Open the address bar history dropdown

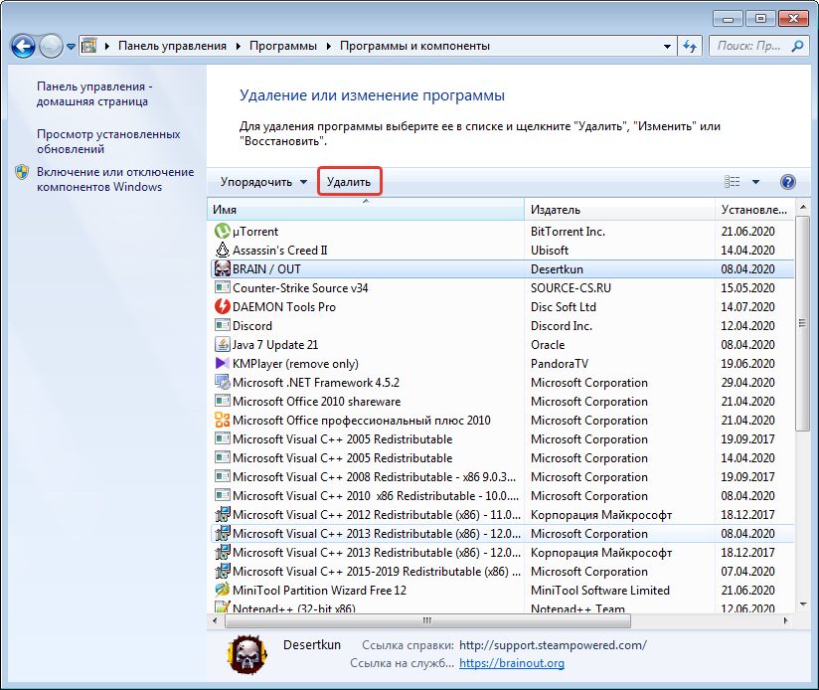point(667,46)
